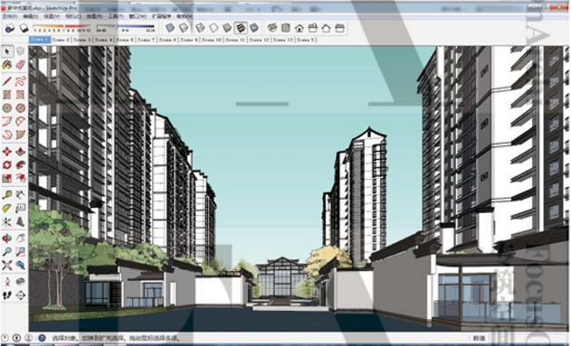Choose the Polygon tool
The image size is (571, 346).
[21, 108]
